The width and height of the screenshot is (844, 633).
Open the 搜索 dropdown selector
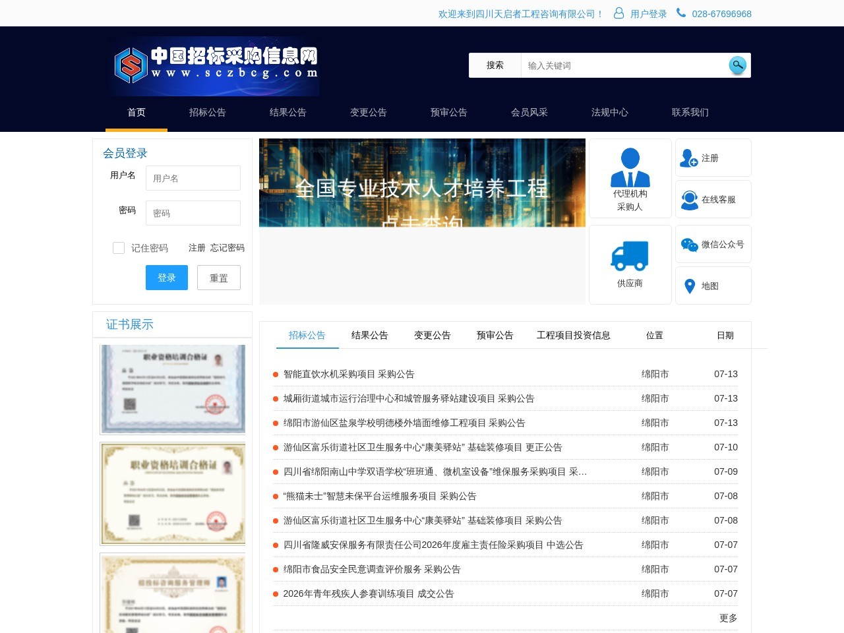click(x=495, y=65)
